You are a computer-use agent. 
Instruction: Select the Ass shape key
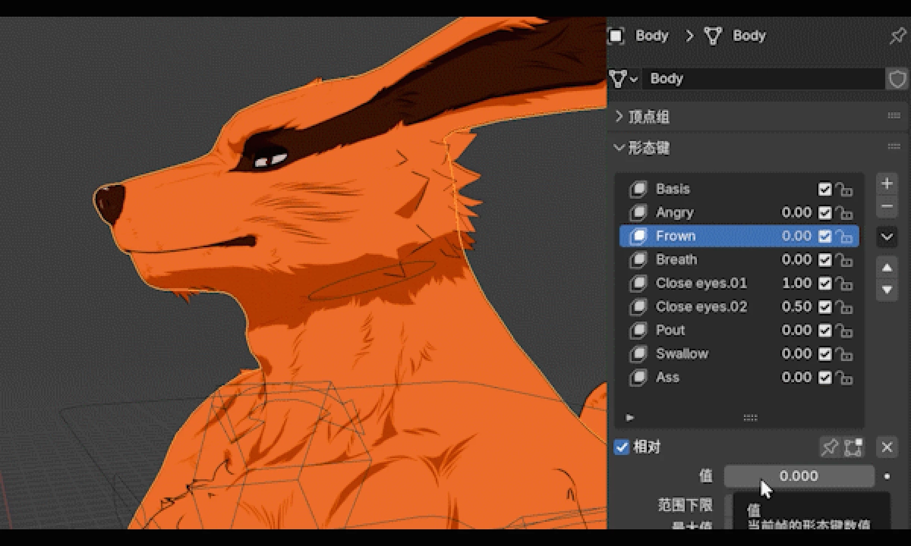[x=739, y=378]
